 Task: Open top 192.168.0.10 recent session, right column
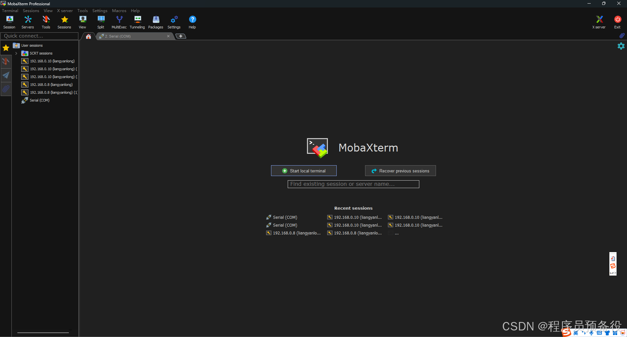[x=415, y=217]
